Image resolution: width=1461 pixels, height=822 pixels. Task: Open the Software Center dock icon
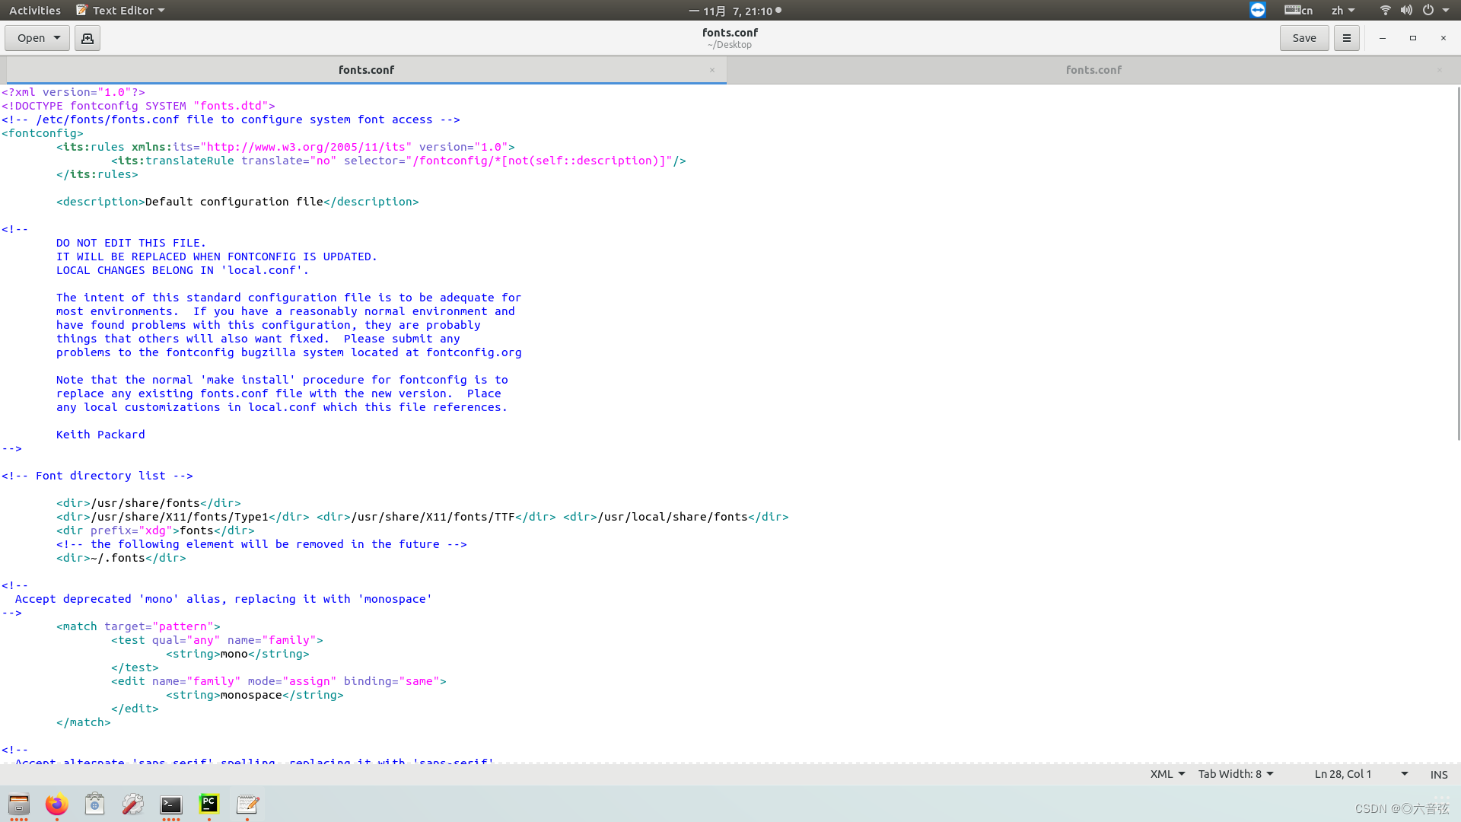[x=95, y=804]
